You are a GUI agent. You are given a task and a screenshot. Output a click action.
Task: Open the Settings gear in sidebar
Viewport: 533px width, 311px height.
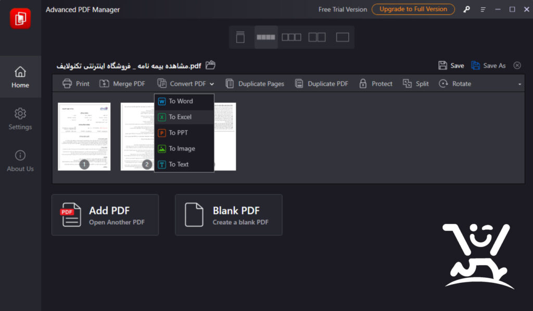click(20, 119)
